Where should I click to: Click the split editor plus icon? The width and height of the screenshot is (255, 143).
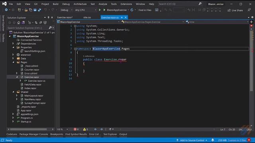pos(251,22)
